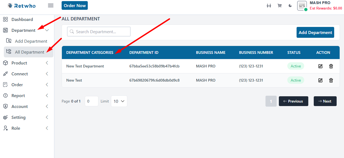Delete the New Test Department row
The width and height of the screenshot is (344, 158).
331,66
